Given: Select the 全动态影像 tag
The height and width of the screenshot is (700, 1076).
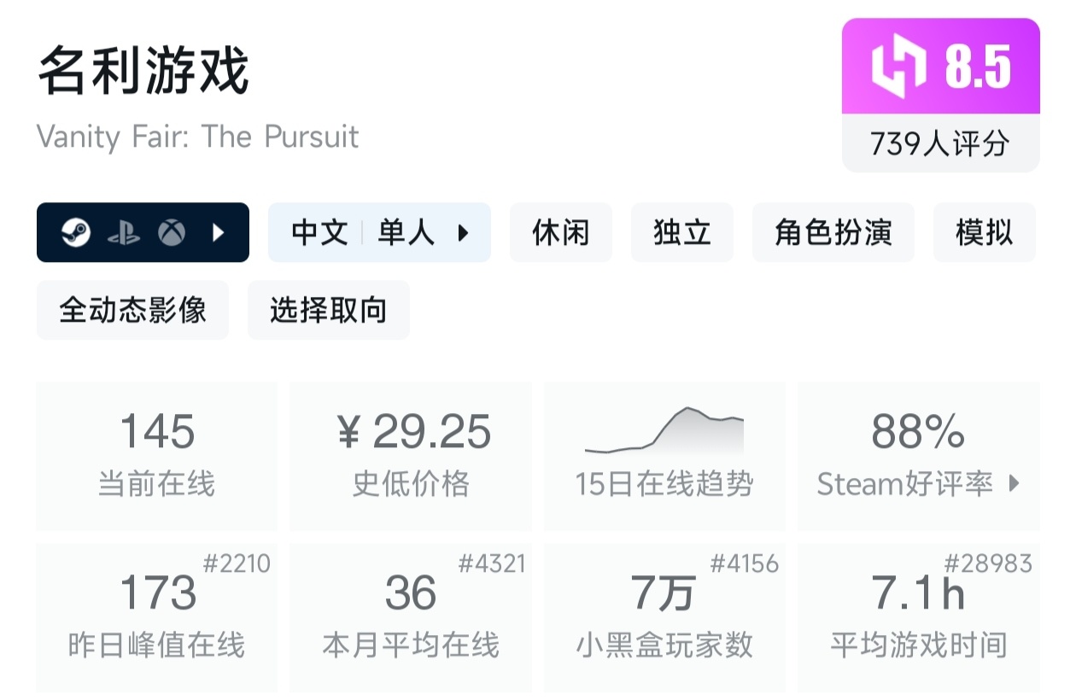Looking at the screenshot, I should tap(132, 310).
